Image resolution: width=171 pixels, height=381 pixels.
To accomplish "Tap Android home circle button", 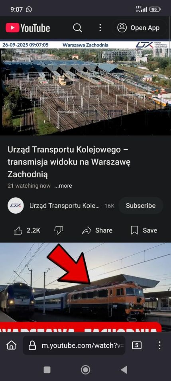I will click(85, 370).
